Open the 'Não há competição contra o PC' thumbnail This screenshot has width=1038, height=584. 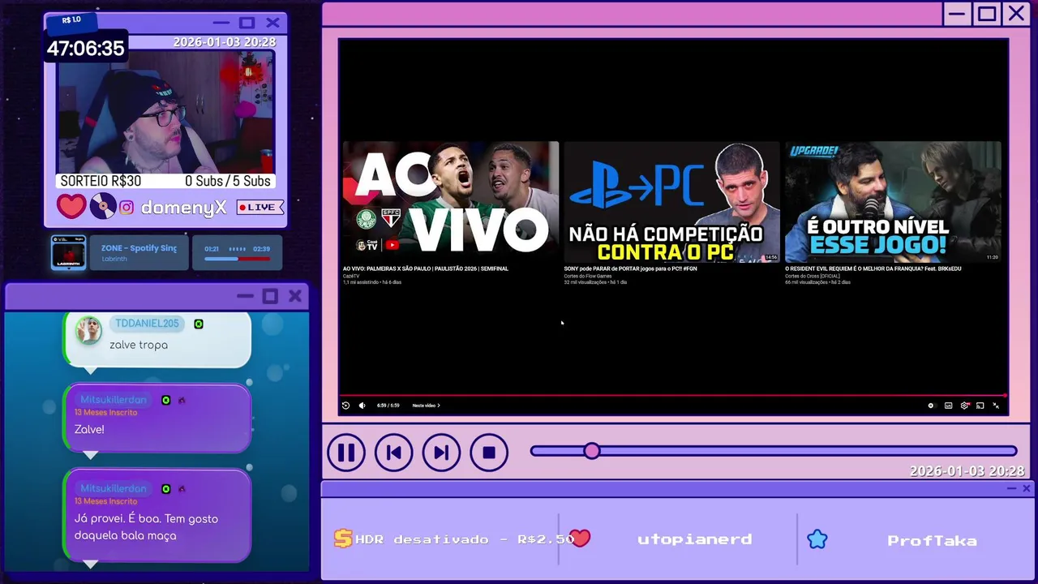(671, 202)
